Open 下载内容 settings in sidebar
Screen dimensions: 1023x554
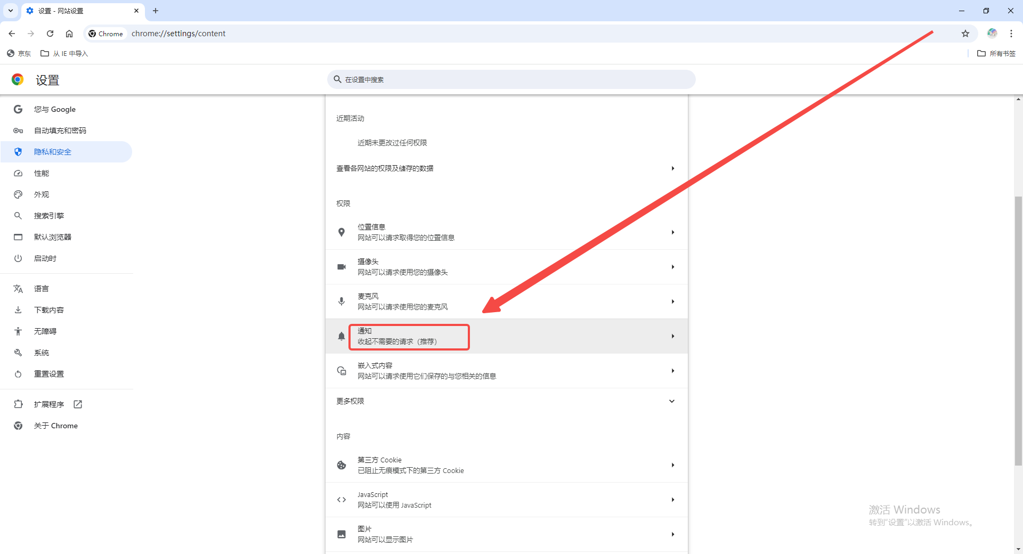49,310
